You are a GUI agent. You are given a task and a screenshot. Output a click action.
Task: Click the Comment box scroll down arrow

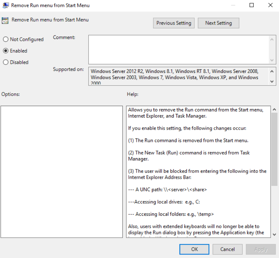pos(272,60)
